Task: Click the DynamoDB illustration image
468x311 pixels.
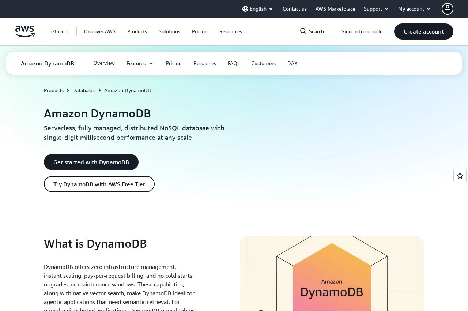Action: pos(332,273)
